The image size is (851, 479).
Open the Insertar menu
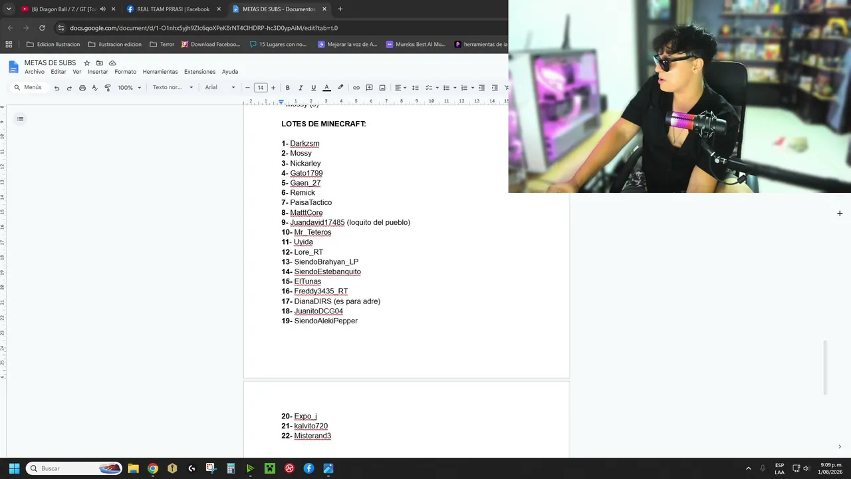(98, 72)
